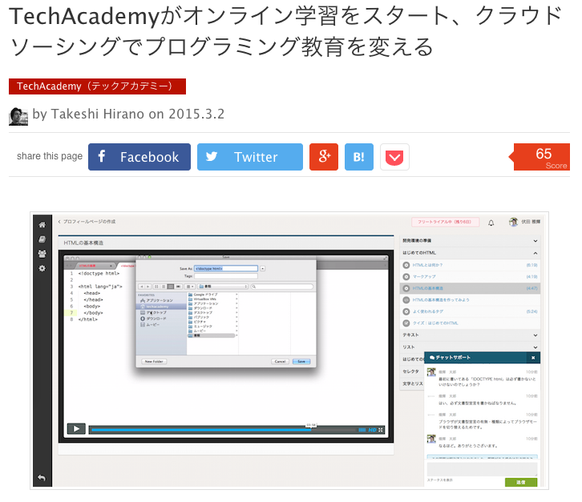Save the article to Pocket

[394, 157]
